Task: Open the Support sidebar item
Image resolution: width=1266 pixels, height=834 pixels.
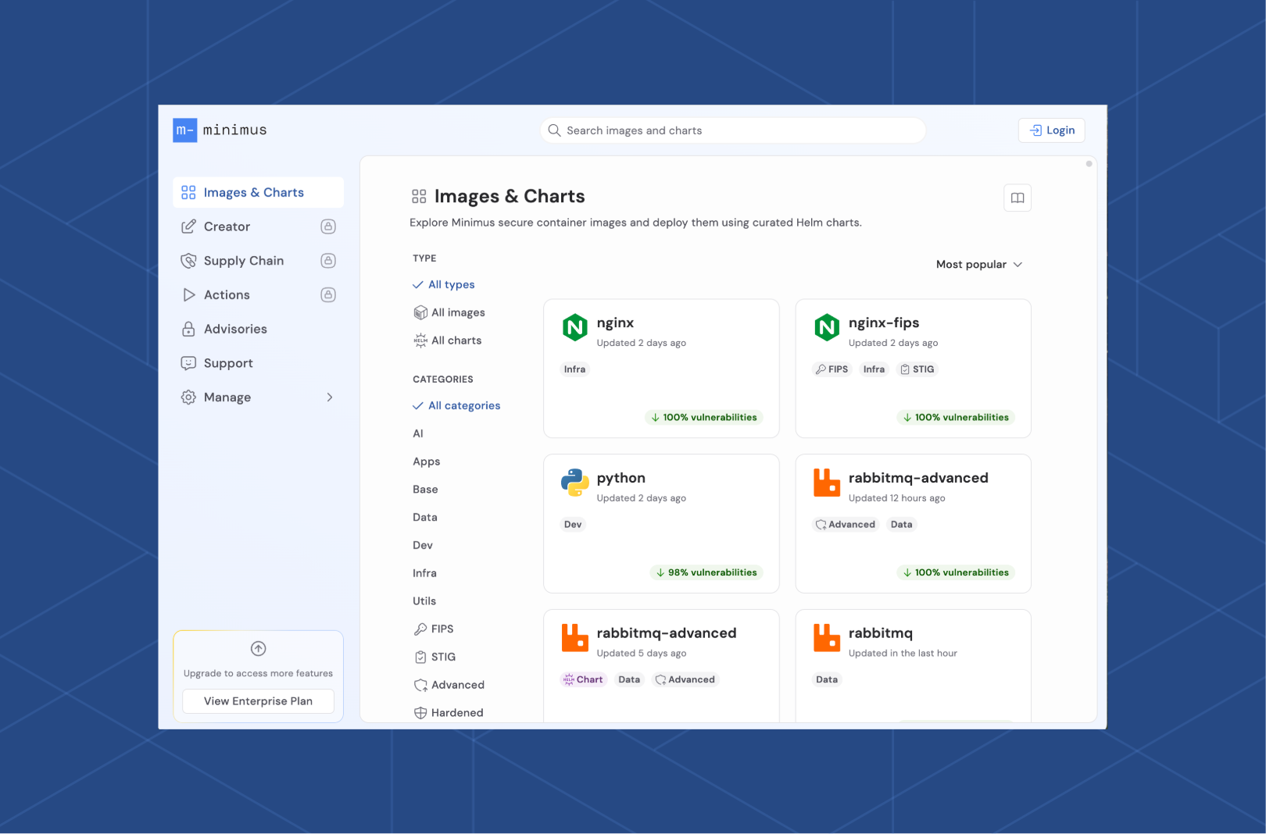Action: coord(258,363)
